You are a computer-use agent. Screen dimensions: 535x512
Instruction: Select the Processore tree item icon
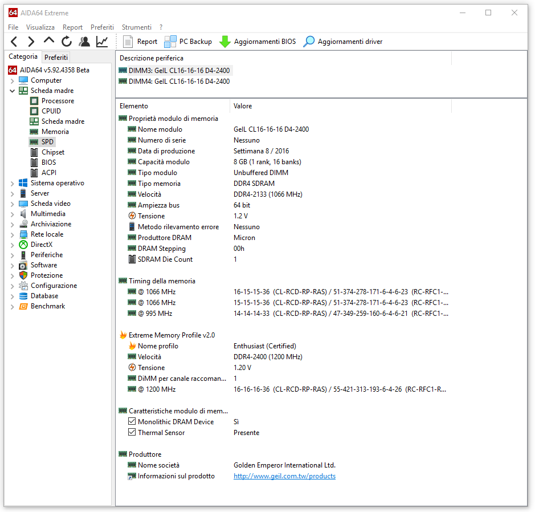34,101
